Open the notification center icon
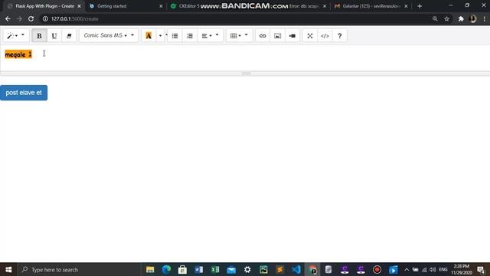 click(482, 269)
